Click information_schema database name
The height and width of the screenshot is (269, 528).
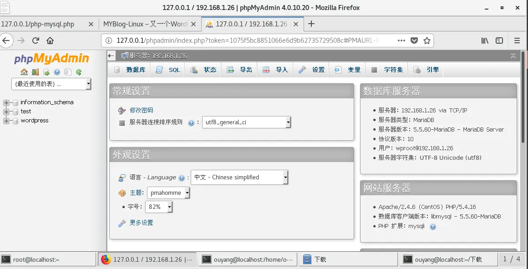[47, 102]
